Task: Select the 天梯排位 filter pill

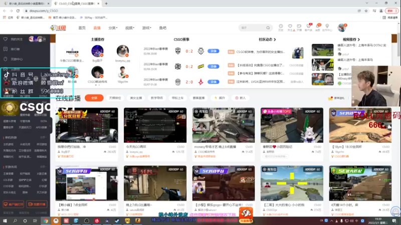Action: point(115,98)
